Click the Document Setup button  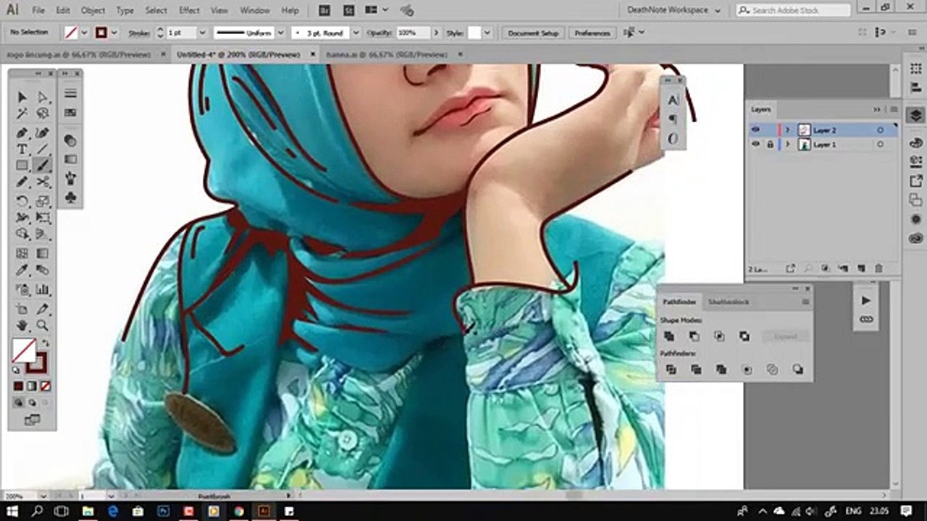click(x=533, y=33)
